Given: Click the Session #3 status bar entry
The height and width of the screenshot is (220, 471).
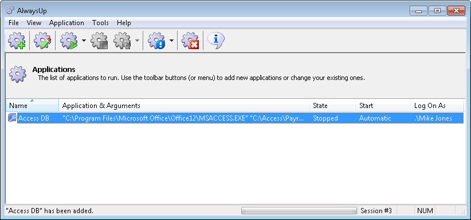Looking at the screenshot, I should point(376,211).
